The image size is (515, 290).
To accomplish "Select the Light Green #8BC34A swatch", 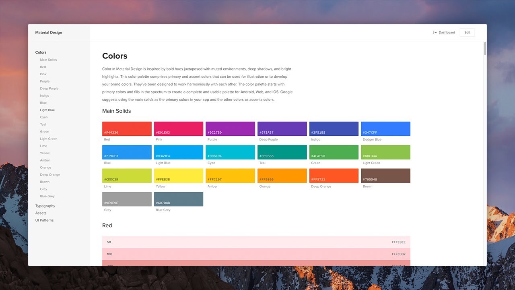I will click(x=385, y=152).
